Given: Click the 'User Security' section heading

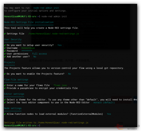Looking at the screenshot, I should click(x=13, y=40).
